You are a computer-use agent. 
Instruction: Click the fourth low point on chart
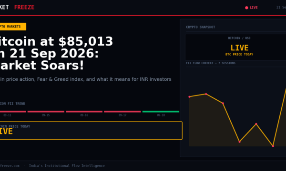[x=239, y=142]
